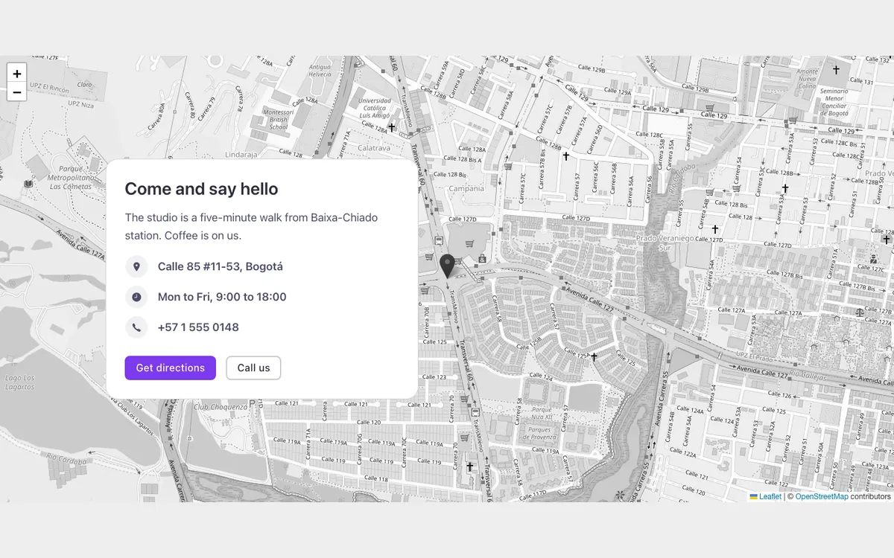This screenshot has height=558, width=894.
Task: Click the location pin icon beside the address
Action: tap(136, 266)
